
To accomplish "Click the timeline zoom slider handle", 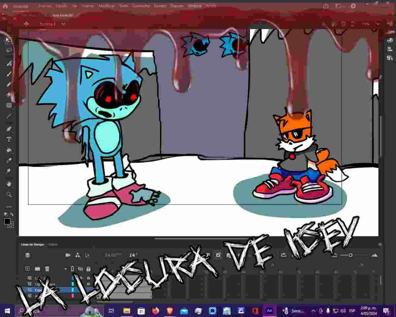I will 350,255.
